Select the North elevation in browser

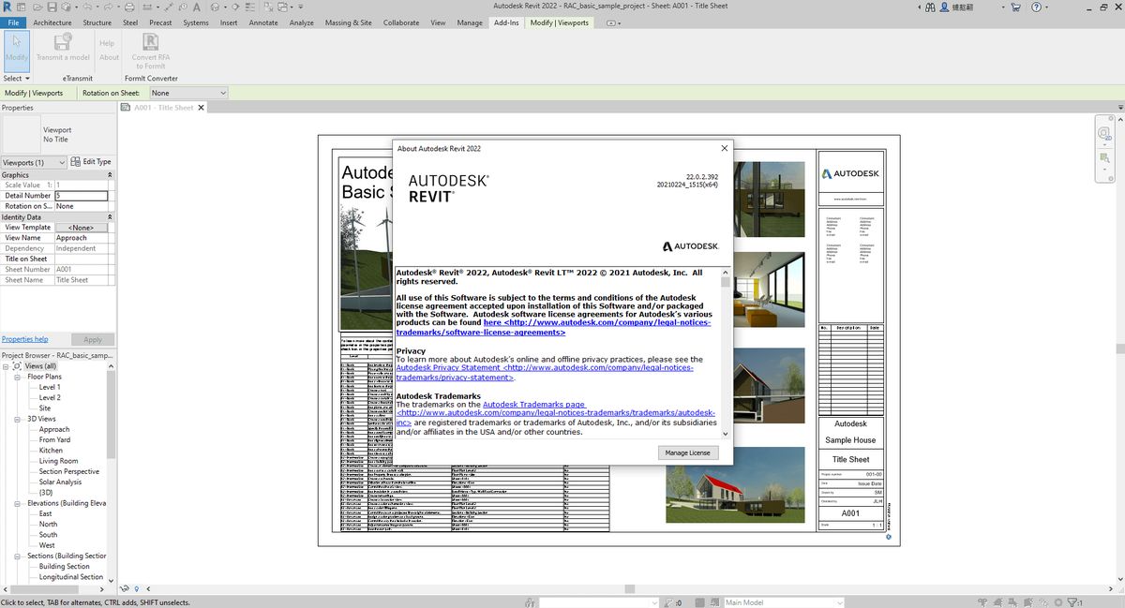coord(48,524)
